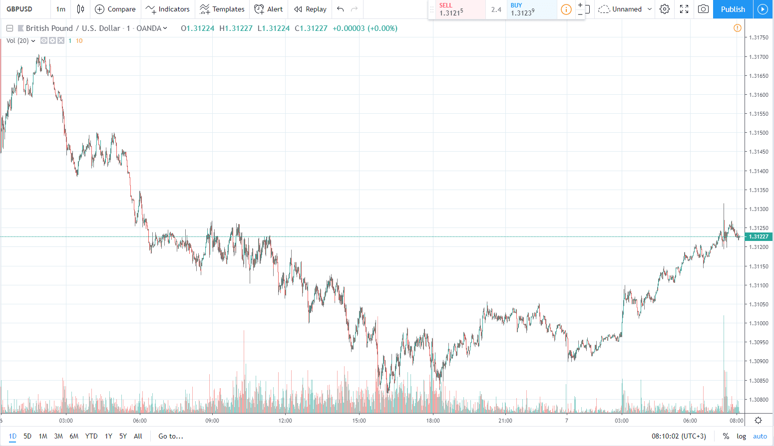Click the current price label 1.31227
The height and width of the screenshot is (446, 774).
(x=759, y=236)
